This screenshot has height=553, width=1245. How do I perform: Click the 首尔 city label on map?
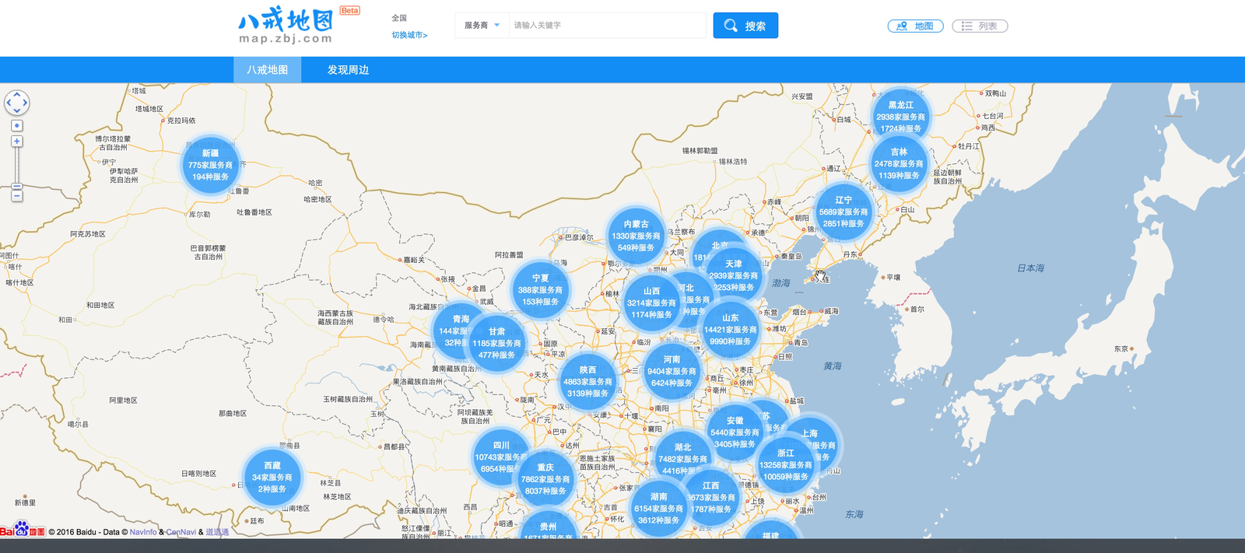coord(917,310)
